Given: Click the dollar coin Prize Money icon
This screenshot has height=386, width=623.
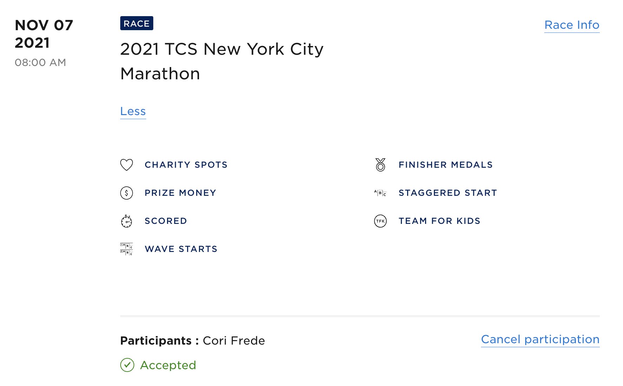Looking at the screenshot, I should pos(127,193).
